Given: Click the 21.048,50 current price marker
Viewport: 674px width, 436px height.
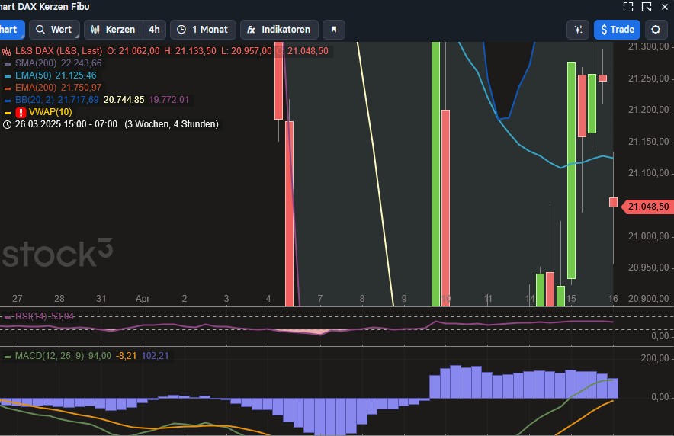Looking at the screenshot, I should (x=647, y=207).
